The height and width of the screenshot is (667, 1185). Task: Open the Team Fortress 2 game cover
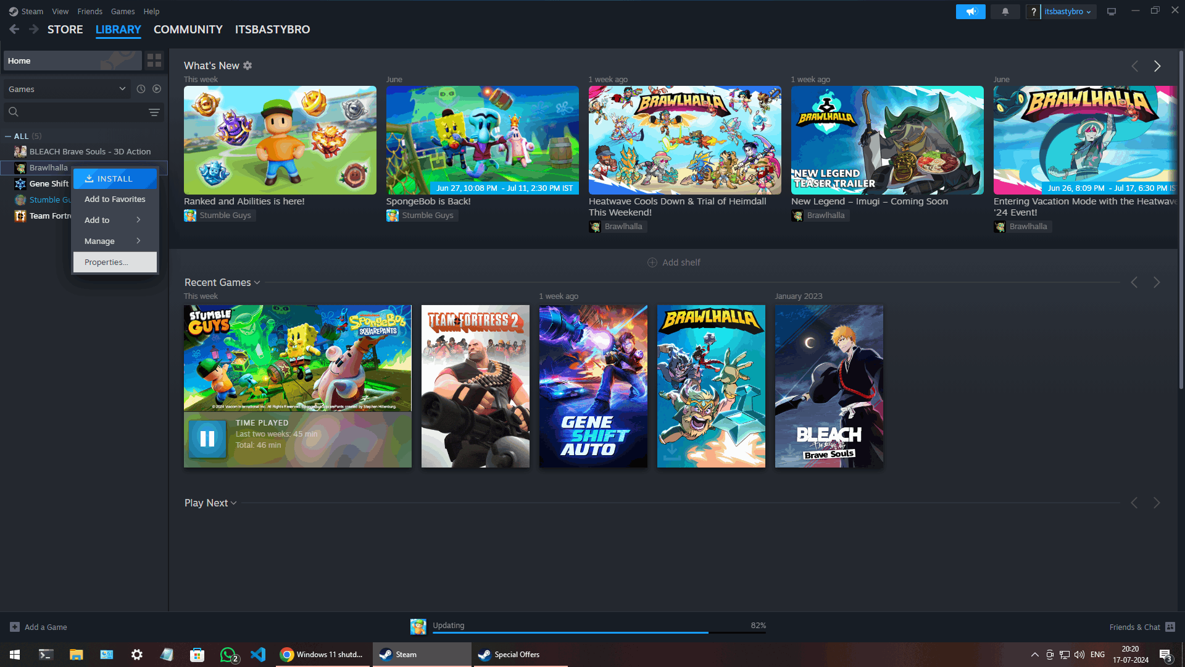click(475, 386)
